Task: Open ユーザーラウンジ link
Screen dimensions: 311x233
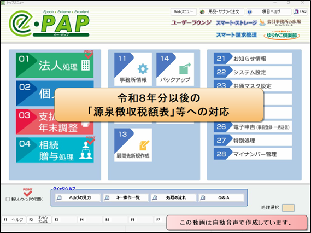Action: coord(191,23)
